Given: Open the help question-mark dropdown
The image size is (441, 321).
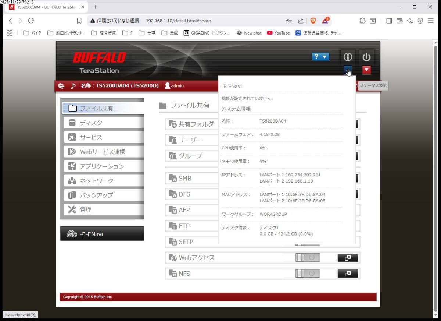Looking at the screenshot, I should click(x=320, y=57).
